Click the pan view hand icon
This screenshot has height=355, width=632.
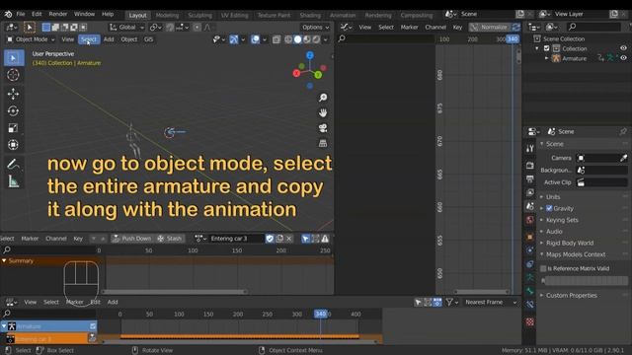(x=323, y=112)
